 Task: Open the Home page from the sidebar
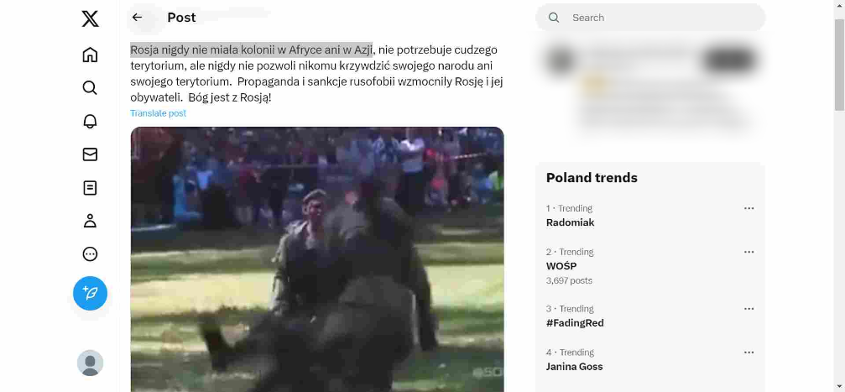coord(90,55)
